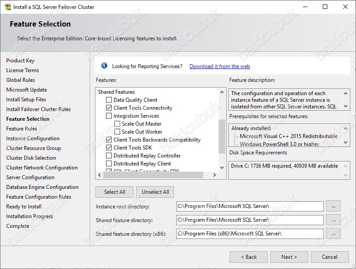
Task: Uncheck the Client Tools Connectivity checkbox
Action: pos(109,108)
